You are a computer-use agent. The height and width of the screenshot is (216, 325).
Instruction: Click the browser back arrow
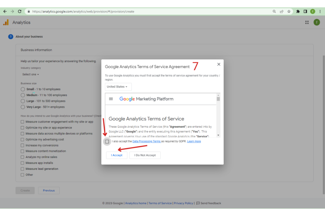click(5, 11)
